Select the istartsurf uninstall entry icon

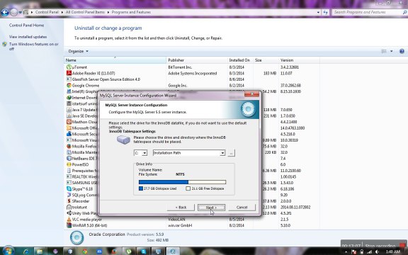[x=69, y=103]
